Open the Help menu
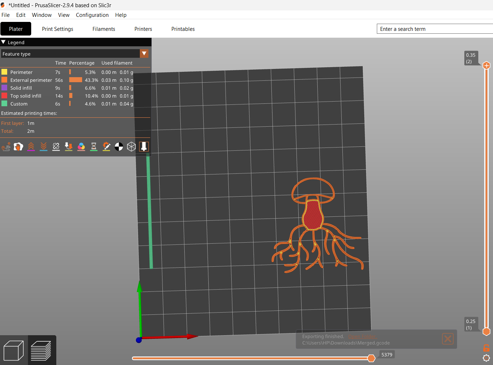 (x=121, y=15)
